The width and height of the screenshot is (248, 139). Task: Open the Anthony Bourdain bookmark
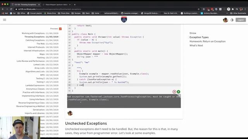(x=210, y=13)
